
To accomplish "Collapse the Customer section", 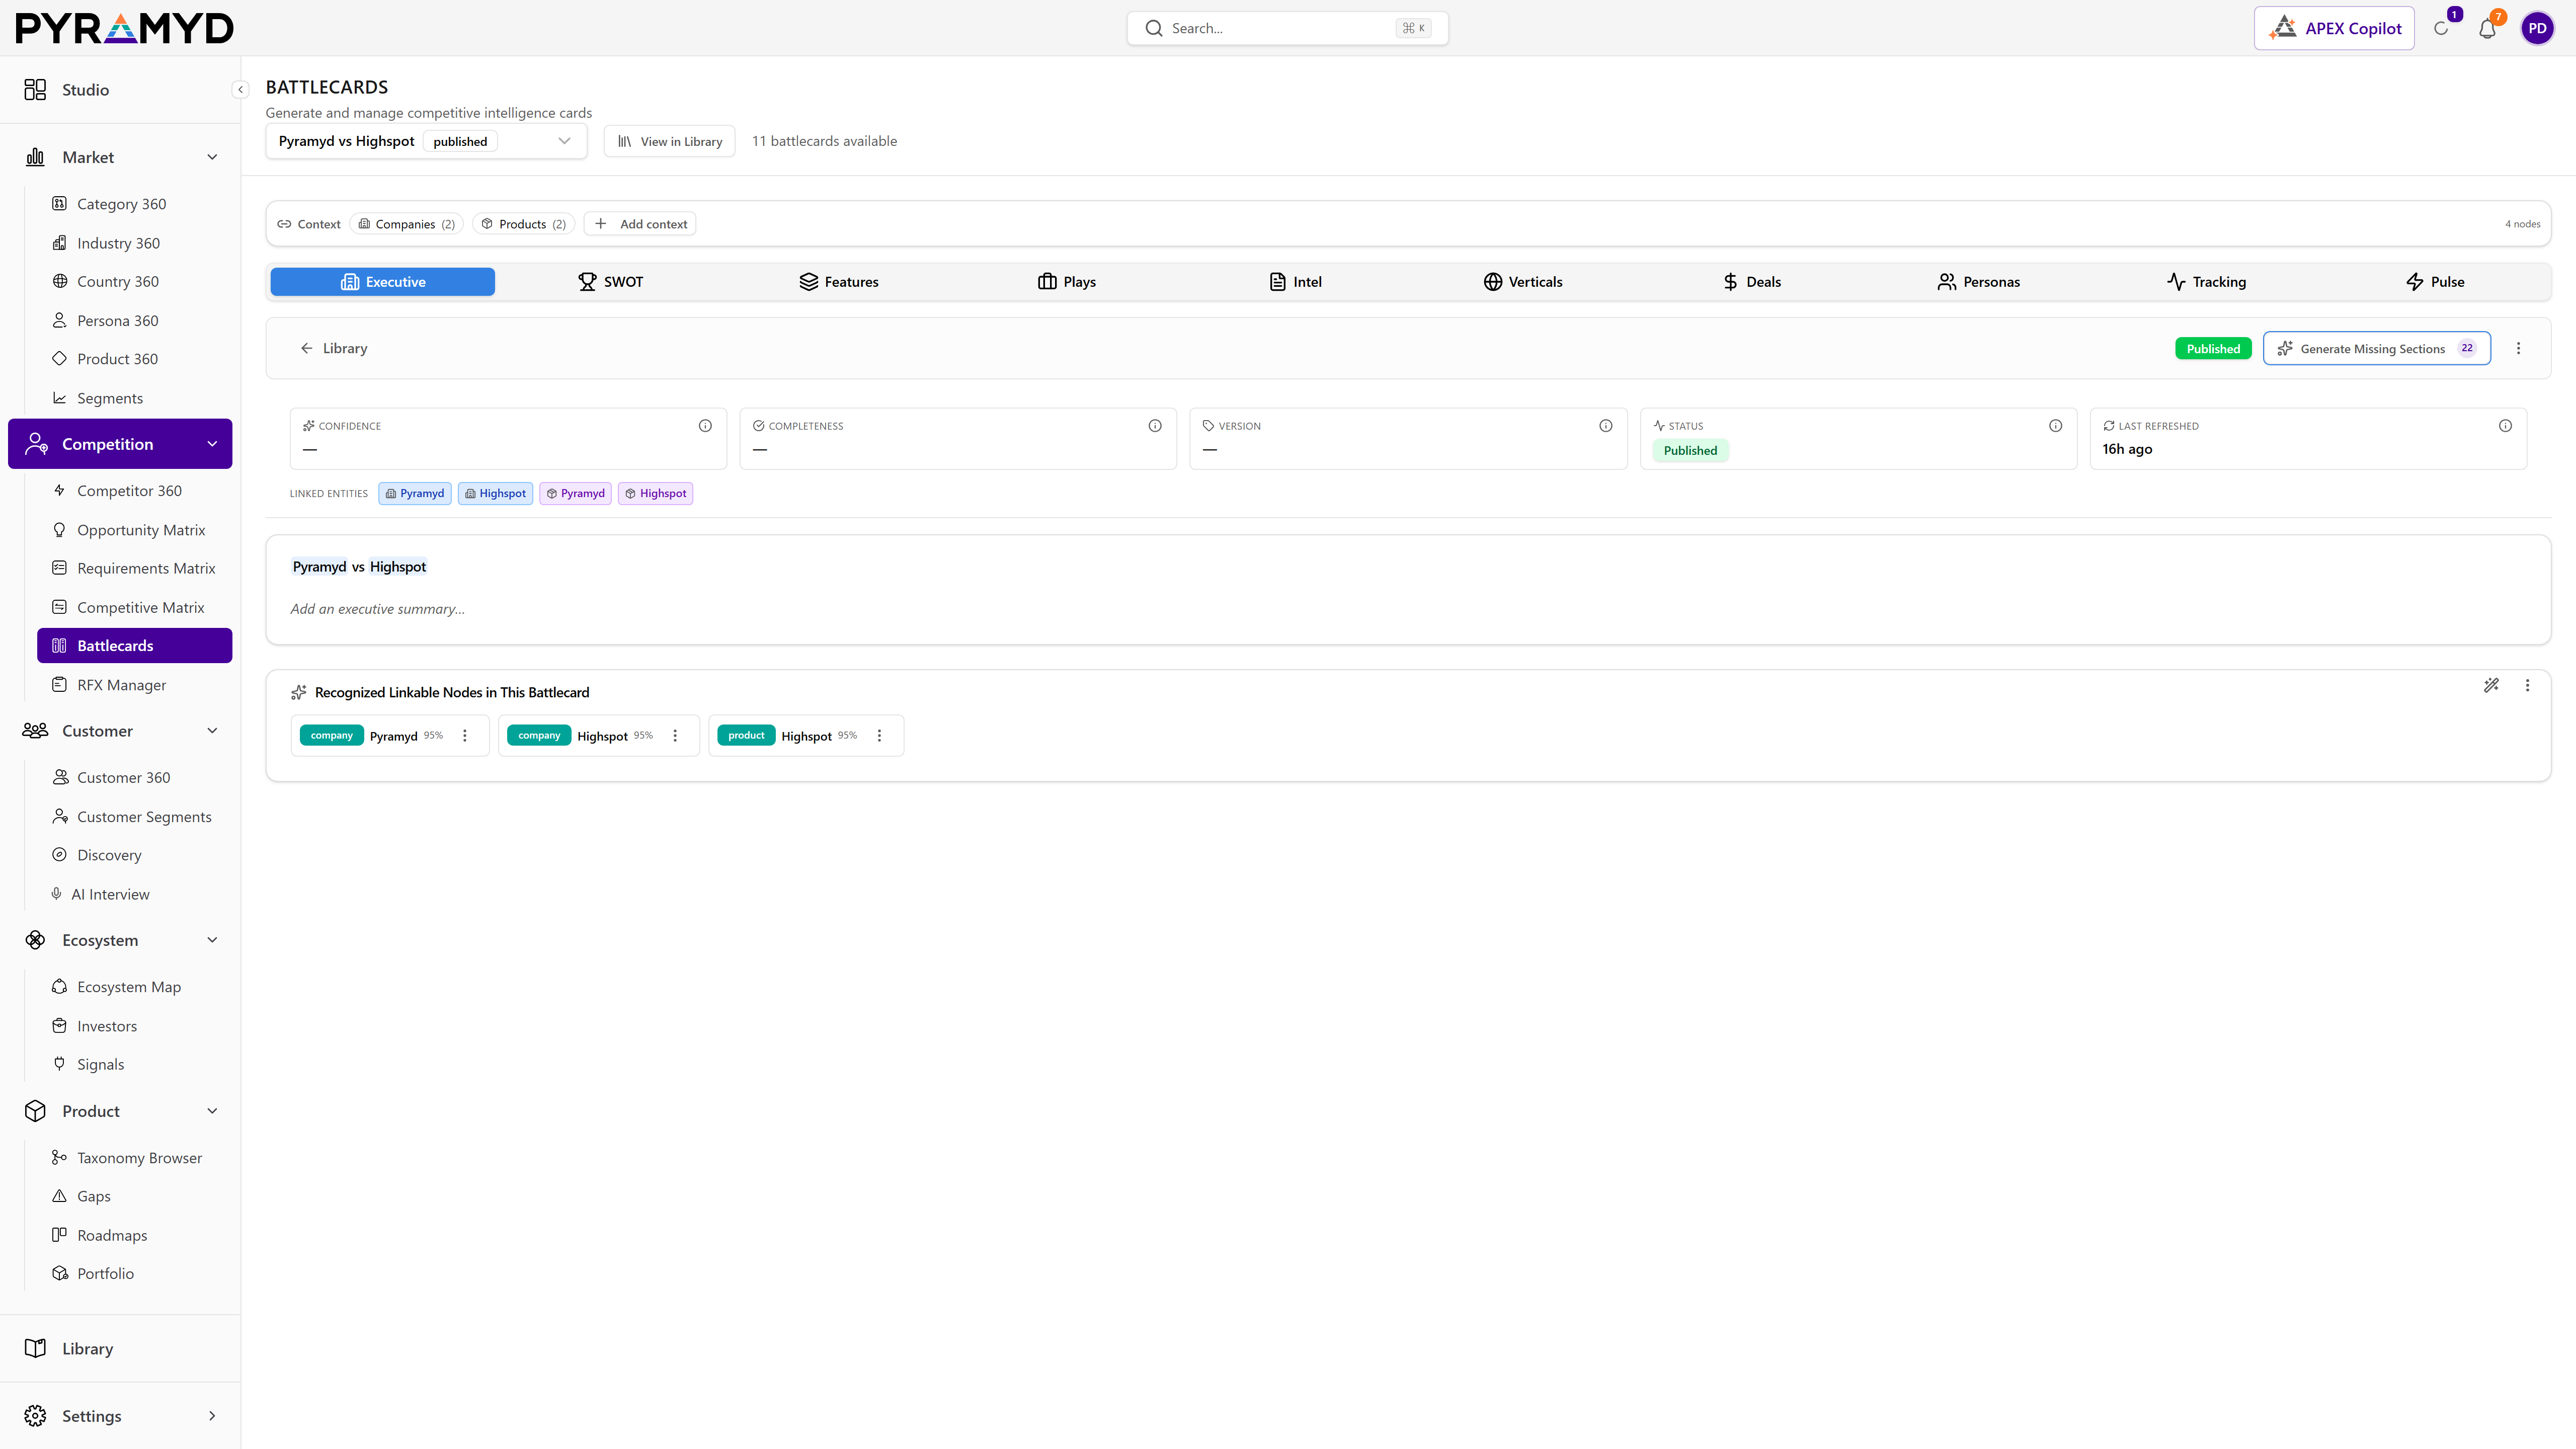I will [212, 731].
